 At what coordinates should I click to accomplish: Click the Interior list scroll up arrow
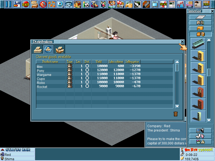[209, 40]
